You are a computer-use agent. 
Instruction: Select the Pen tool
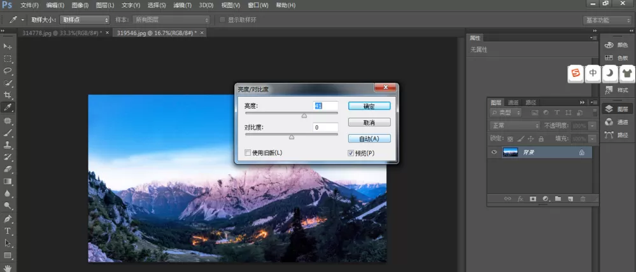point(7,219)
